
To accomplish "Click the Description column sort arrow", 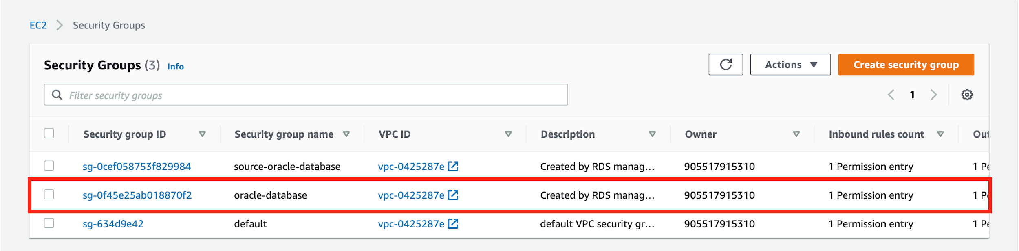I will pyautogui.click(x=653, y=134).
